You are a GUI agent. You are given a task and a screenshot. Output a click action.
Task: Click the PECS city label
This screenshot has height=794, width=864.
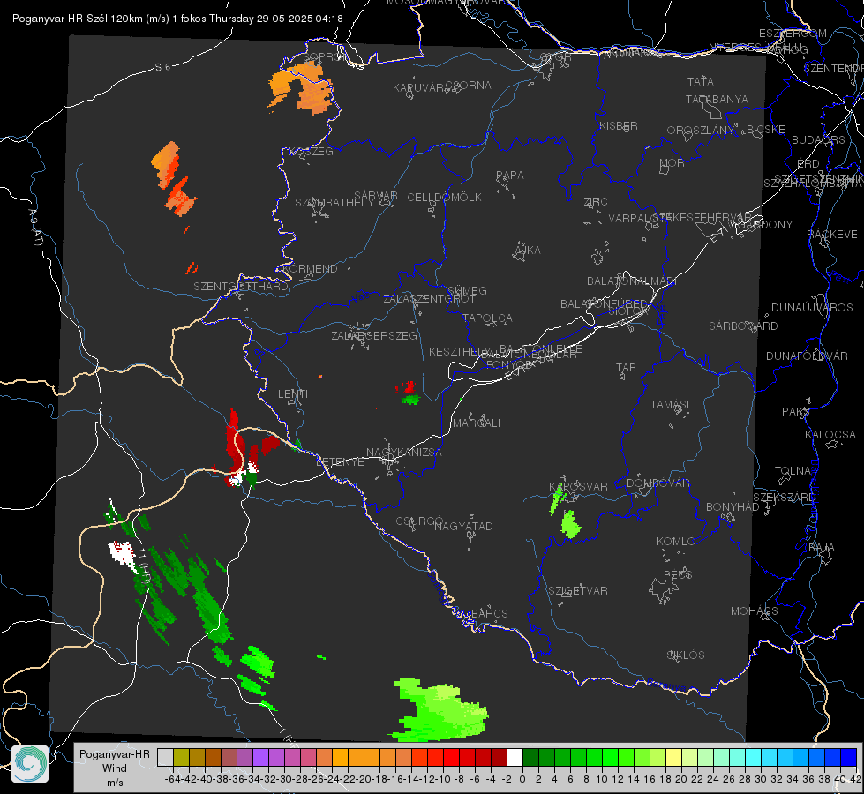678,574
